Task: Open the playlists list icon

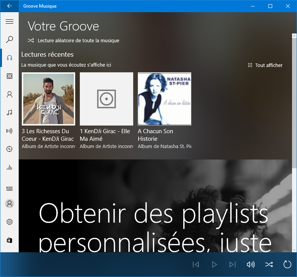Action: 10,188
